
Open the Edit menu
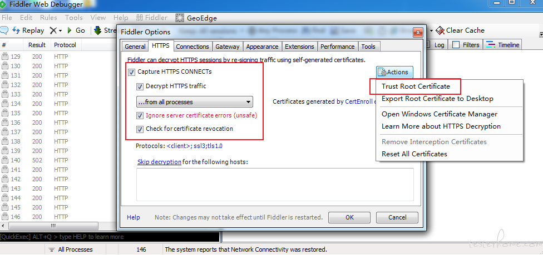(x=26, y=18)
